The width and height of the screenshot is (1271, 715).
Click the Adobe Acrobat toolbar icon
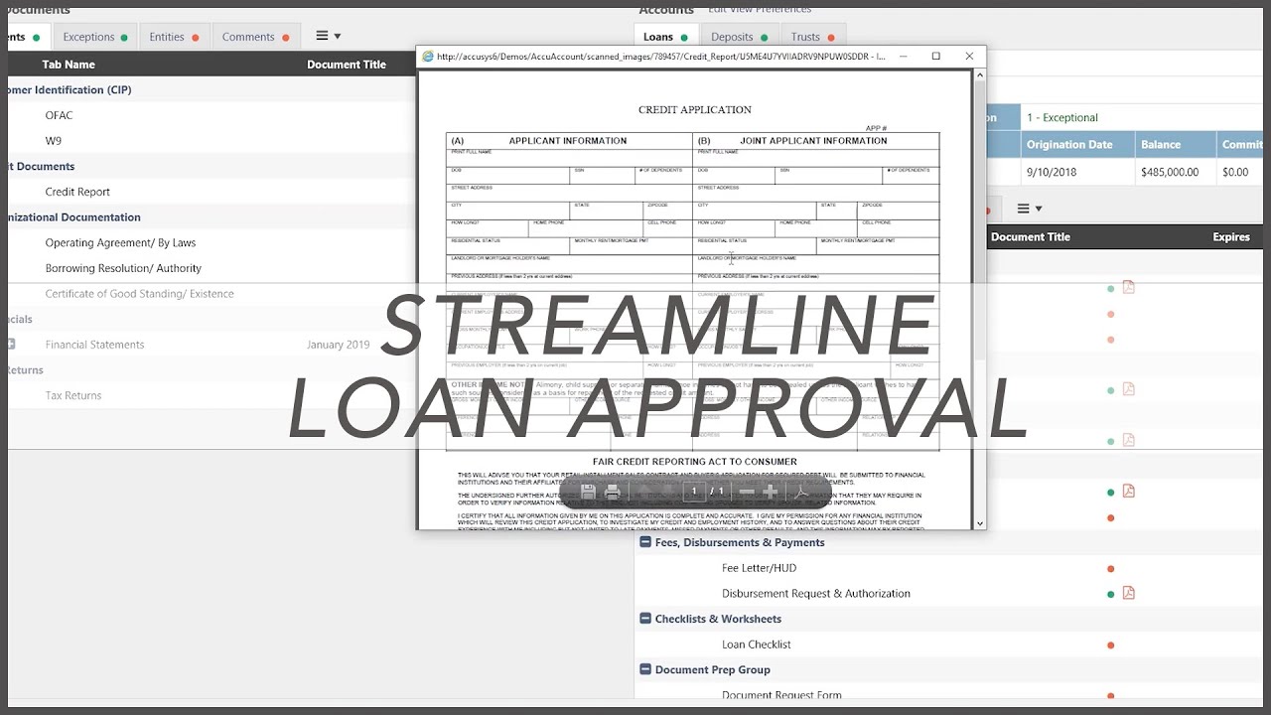tap(800, 492)
